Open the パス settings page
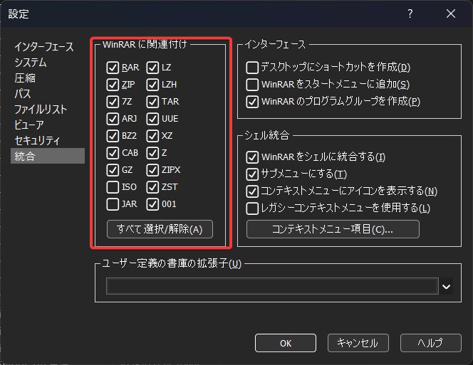473x365 pixels. click(x=23, y=94)
